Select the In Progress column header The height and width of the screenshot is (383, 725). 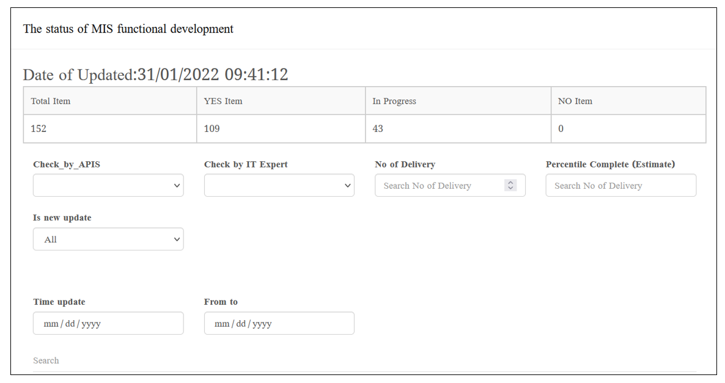394,101
